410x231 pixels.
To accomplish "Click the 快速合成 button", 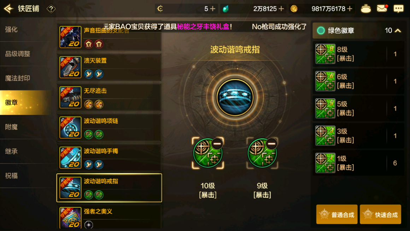I will (380, 214).
